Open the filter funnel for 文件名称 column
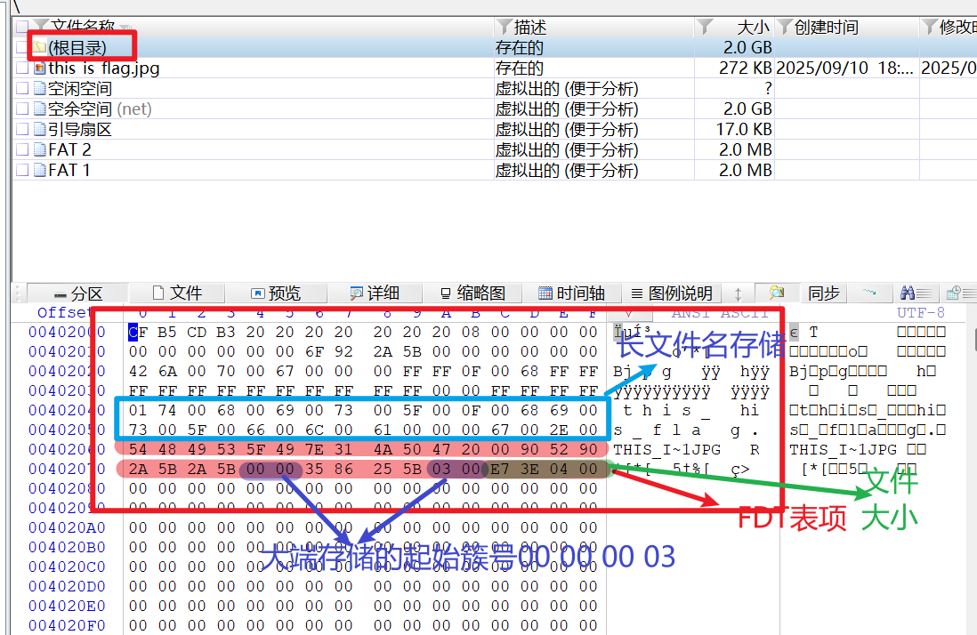 pos(40,28)
